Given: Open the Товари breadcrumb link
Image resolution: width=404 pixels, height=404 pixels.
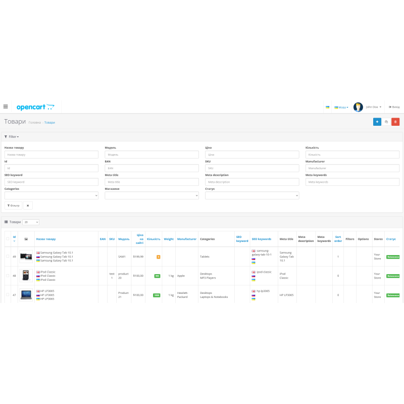Looking at the screenshot, I should point(49,123).
